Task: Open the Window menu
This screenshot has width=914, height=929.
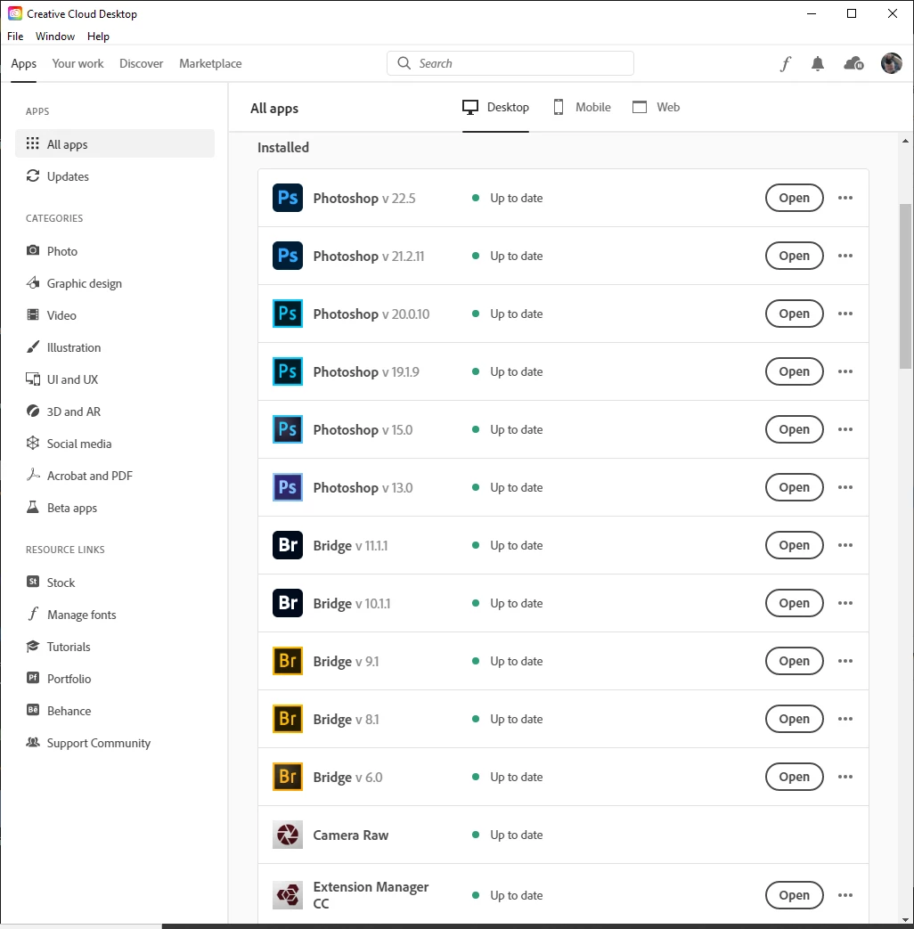Action: 55,37
